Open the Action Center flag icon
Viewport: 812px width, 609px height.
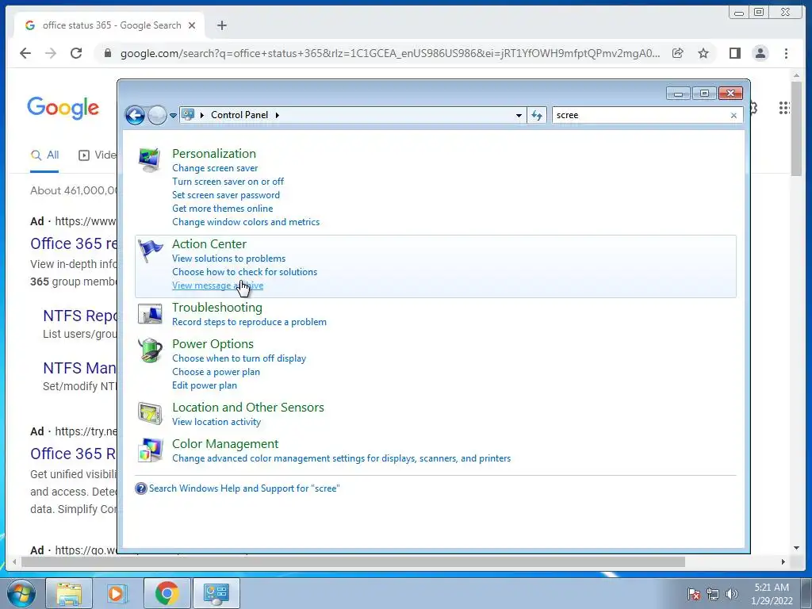(x=150, y=251)
